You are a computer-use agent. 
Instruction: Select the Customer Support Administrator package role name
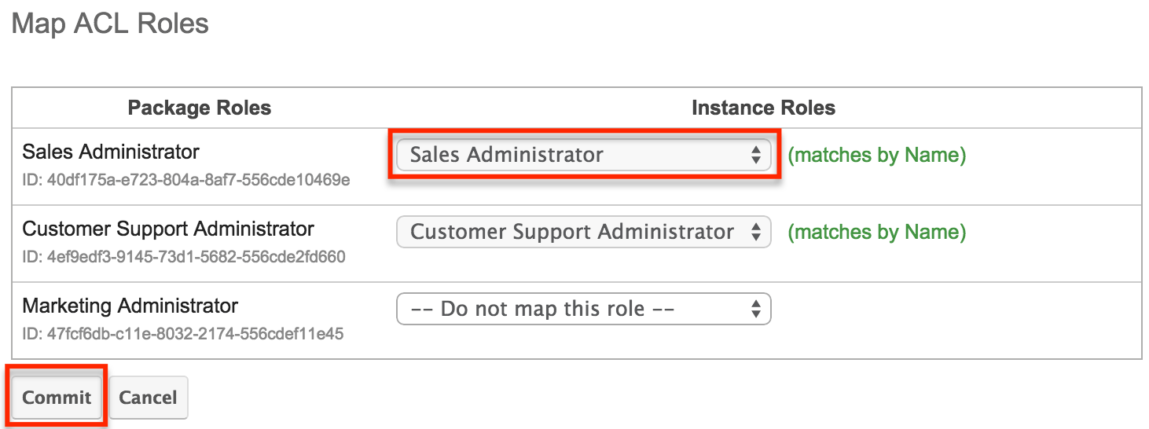click(x=168, y=229)
